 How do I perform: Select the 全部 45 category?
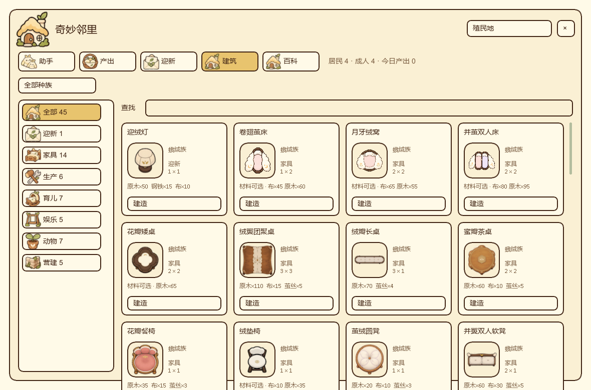click(x=62, y=112)
